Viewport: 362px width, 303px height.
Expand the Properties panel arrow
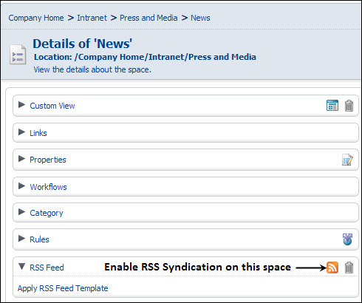click(21, 159)
